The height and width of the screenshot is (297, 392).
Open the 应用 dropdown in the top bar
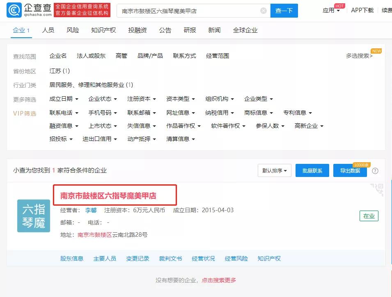331,10
